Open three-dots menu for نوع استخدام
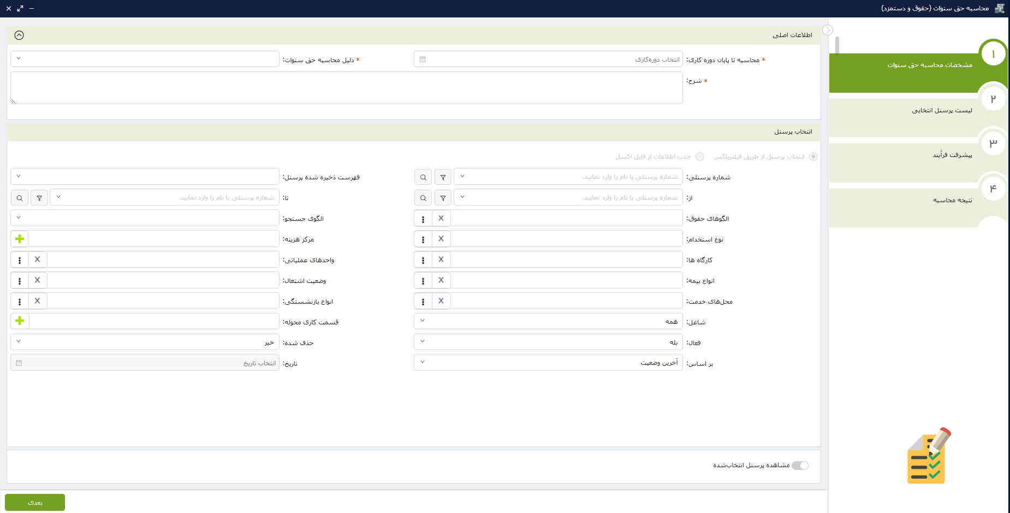The image size is (1010, 513). [423, 239]
